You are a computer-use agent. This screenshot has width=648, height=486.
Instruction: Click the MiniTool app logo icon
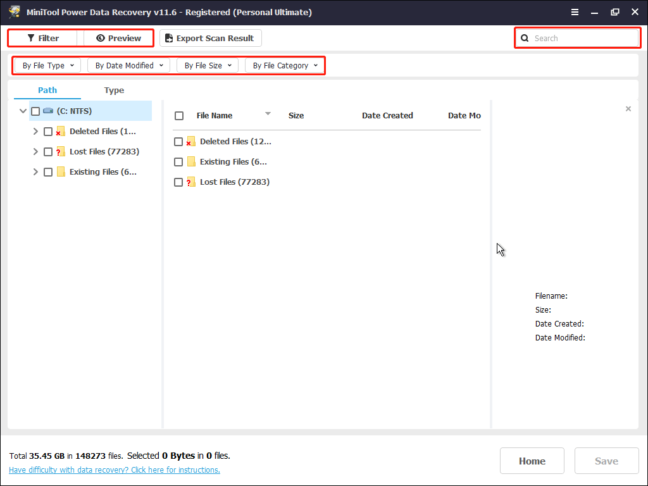click(15, 12)
